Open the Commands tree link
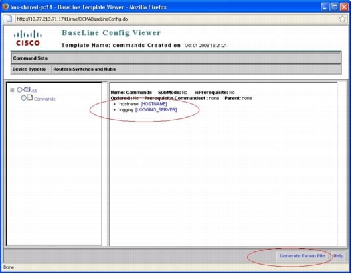Screen dimensions: 352x274 pos(44,99)
